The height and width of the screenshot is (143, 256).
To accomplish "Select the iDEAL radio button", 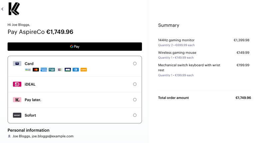I will coord(135,84).
